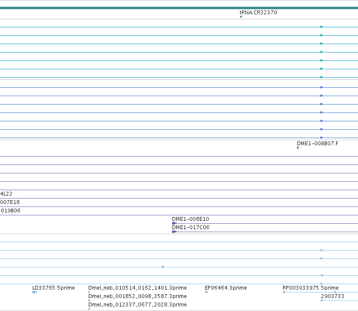Select the DME1-017C06 feature label
The height and width of the screenshot is (311, 358).
pos(191,227)
